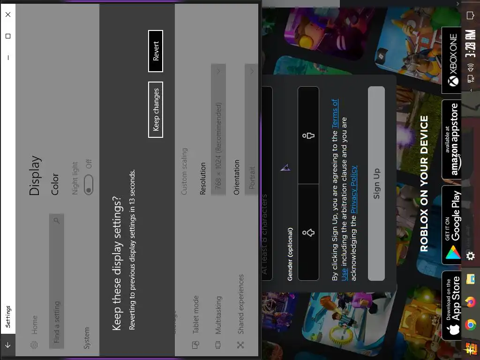The width and height of the screenshot is (480, 360).
Task: Open the Amazon appstore badge
Action: pos(451,140)
